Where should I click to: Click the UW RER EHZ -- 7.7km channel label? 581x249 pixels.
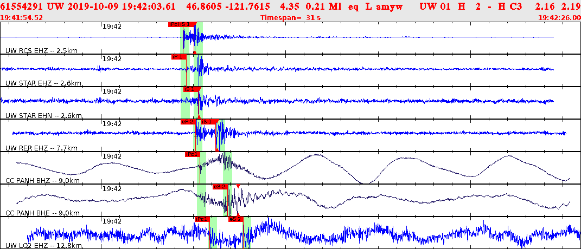tap(41, 148)
